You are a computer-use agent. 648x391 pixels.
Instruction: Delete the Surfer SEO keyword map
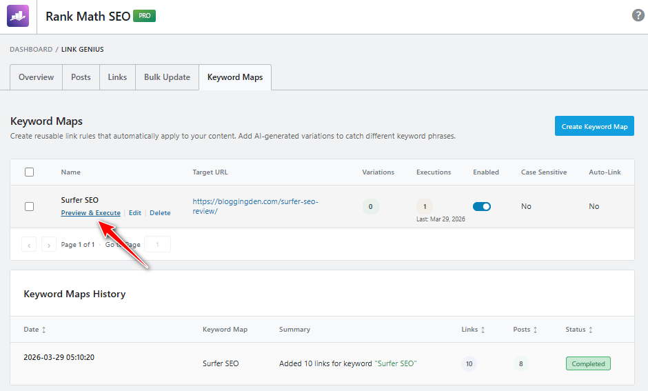tap(160, 213)
